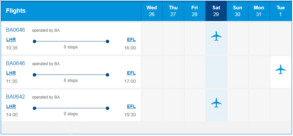The image size is (293, 136).
Task: Open the Mon 31 date tab
Action: pyautogui.click(x=259, y=11)
